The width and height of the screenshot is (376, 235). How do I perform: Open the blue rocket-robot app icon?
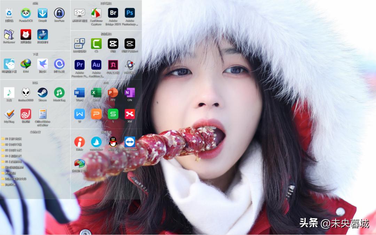point(42,34)
